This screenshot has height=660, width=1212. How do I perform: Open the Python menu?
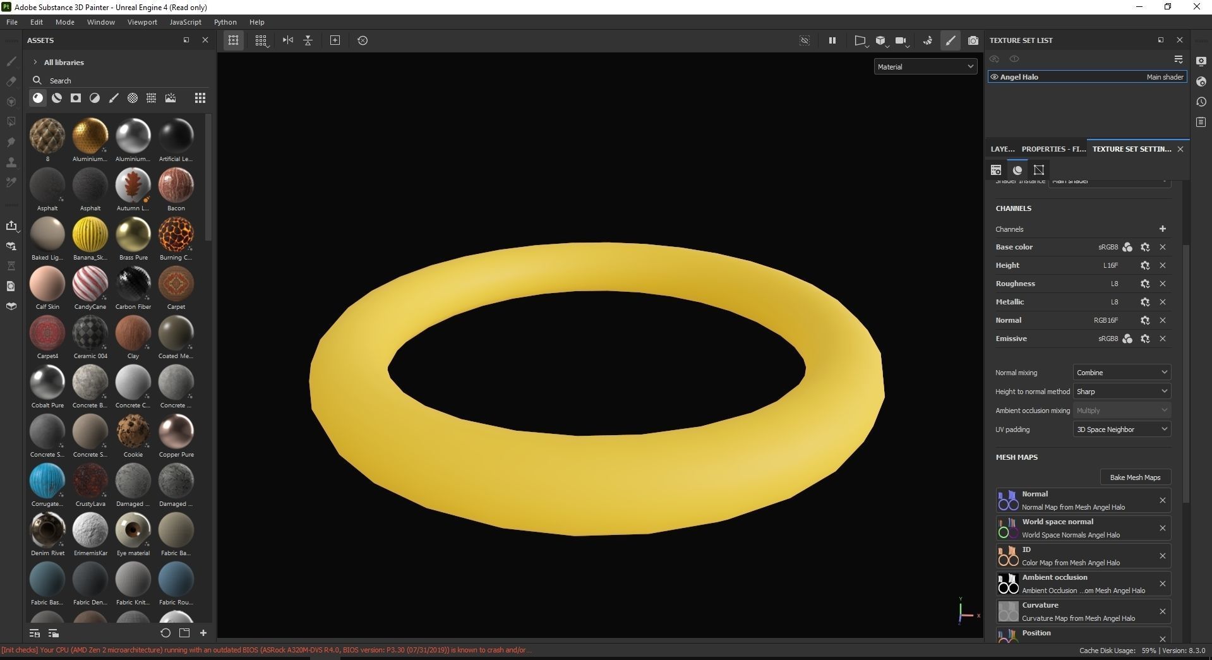(225, 22)
